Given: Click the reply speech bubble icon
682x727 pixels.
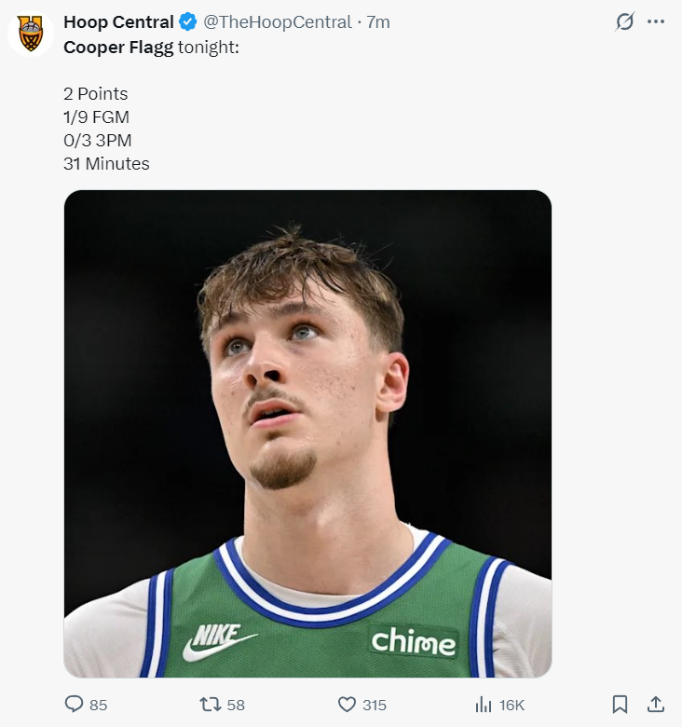Looking at the screenshot, I should pos(75,705).
